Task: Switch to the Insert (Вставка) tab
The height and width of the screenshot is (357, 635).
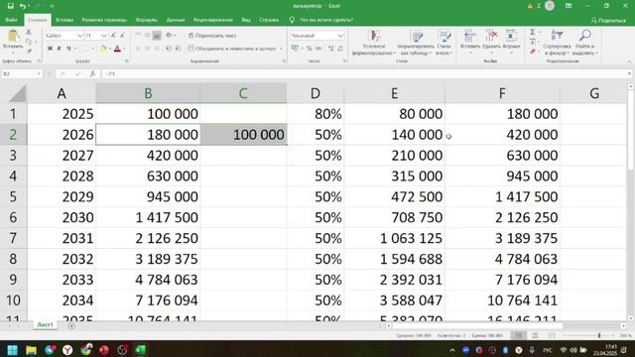Action: pos(64,20)
